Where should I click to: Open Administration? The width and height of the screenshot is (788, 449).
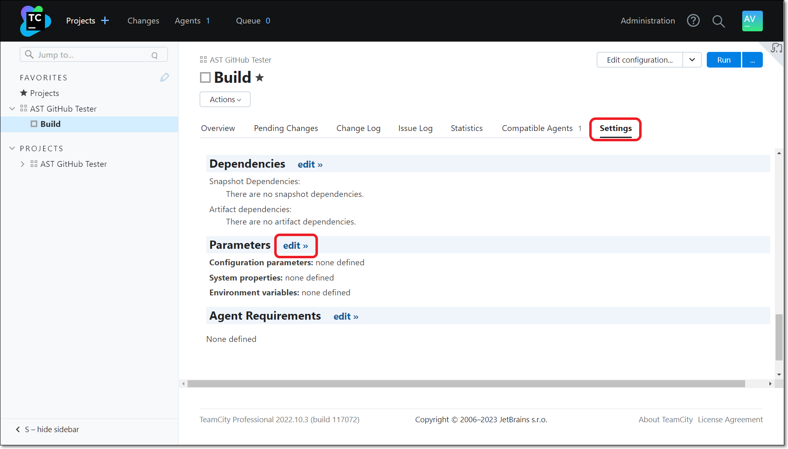(648, 21)
